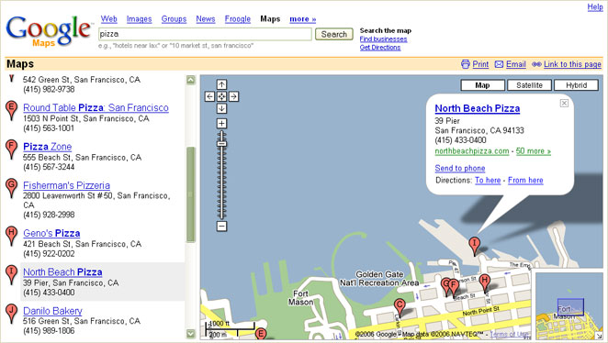The width and height of the screenshot is (608, 343).
Task: Zoom out with the minus button
Action: coord(221,227)
